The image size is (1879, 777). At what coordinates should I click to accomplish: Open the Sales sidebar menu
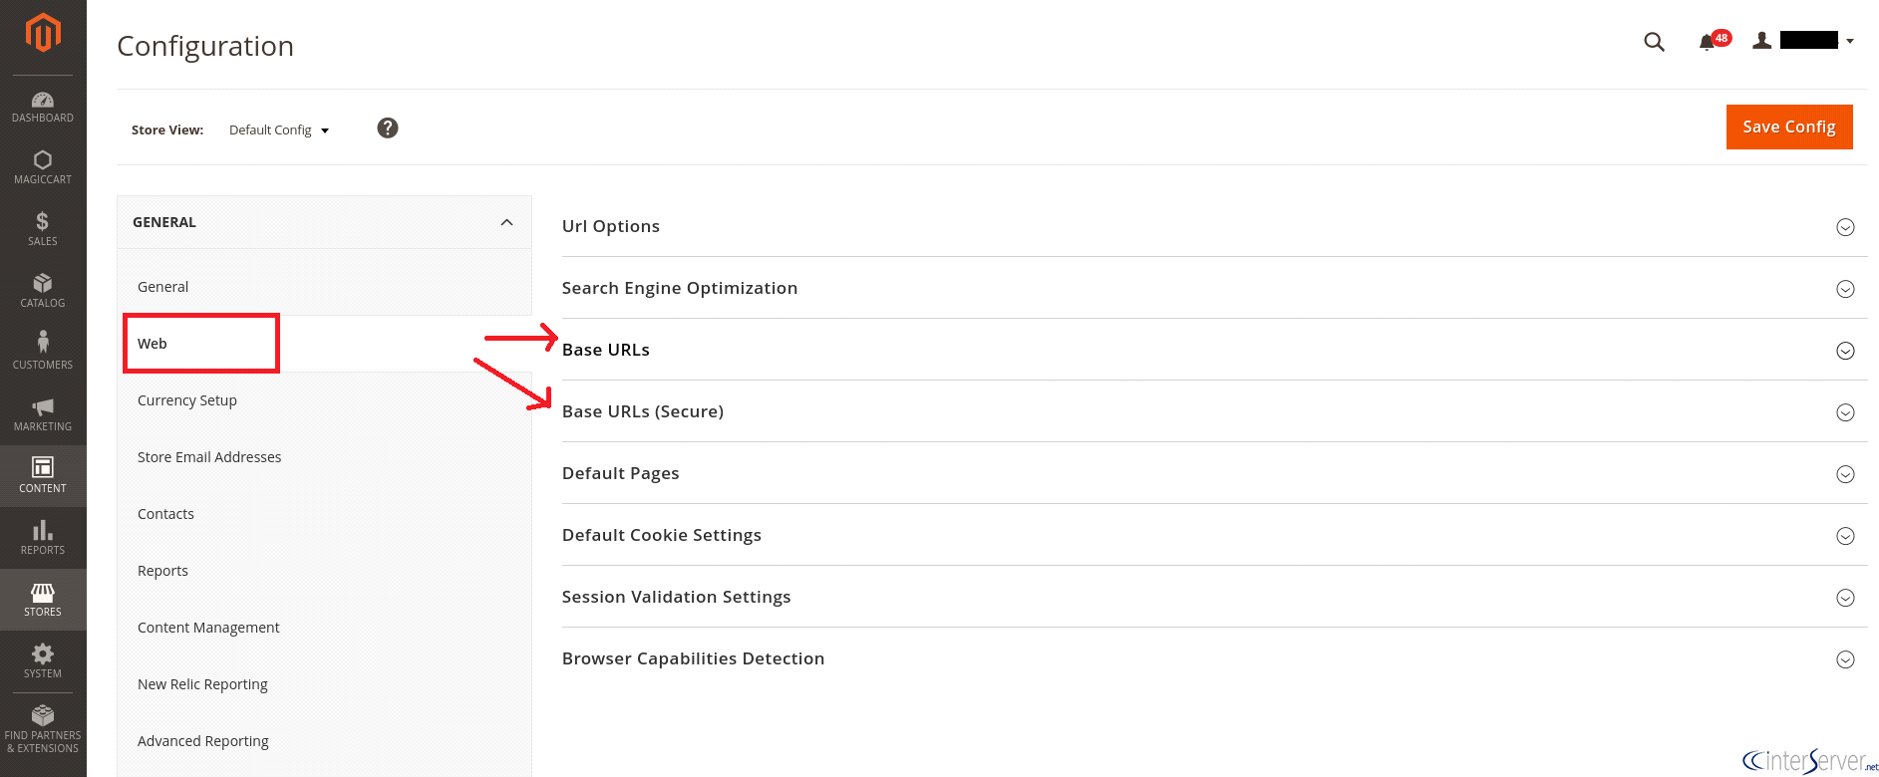(43, 229)
